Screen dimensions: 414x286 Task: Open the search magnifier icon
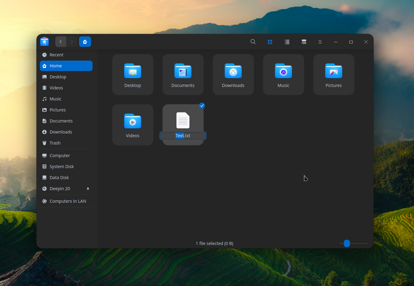[x=253, y=42]
